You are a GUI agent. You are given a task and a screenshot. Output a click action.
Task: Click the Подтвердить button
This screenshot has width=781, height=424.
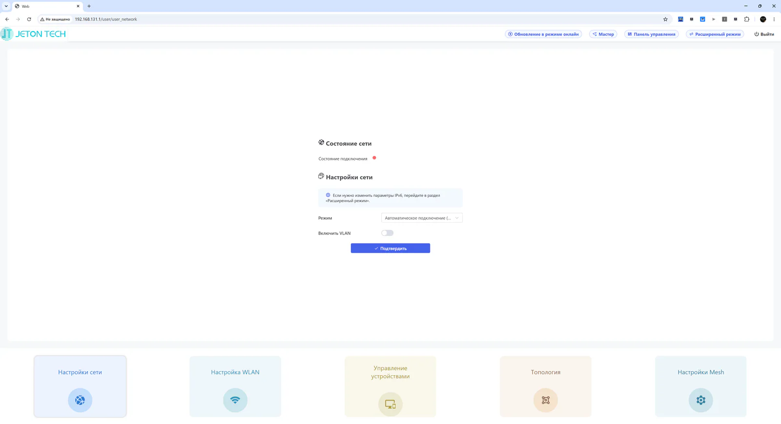(x=390, y=248)
